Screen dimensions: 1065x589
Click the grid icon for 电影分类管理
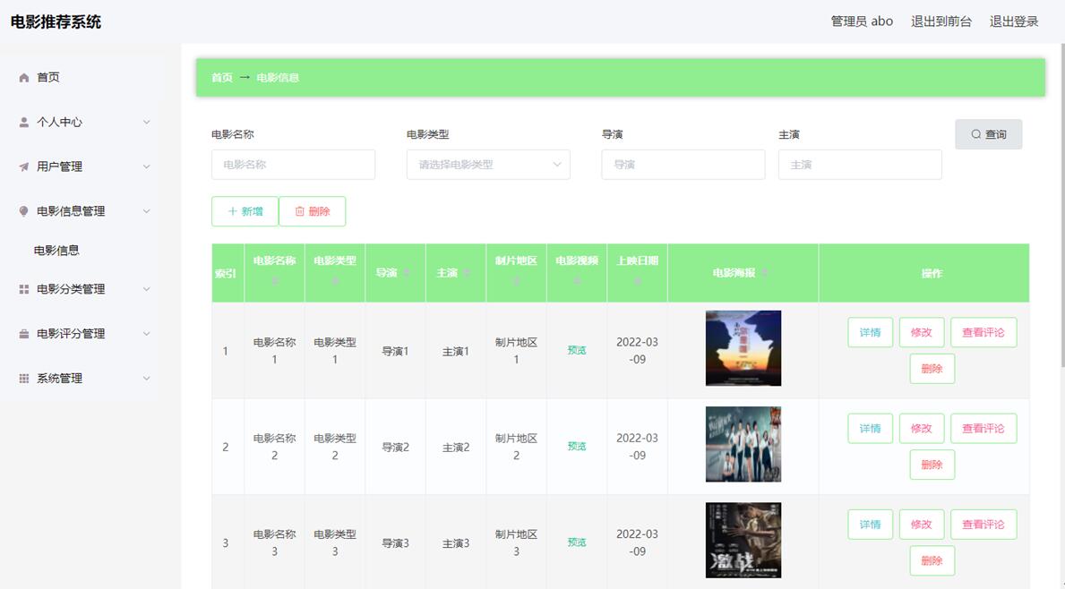pos(24,289)
